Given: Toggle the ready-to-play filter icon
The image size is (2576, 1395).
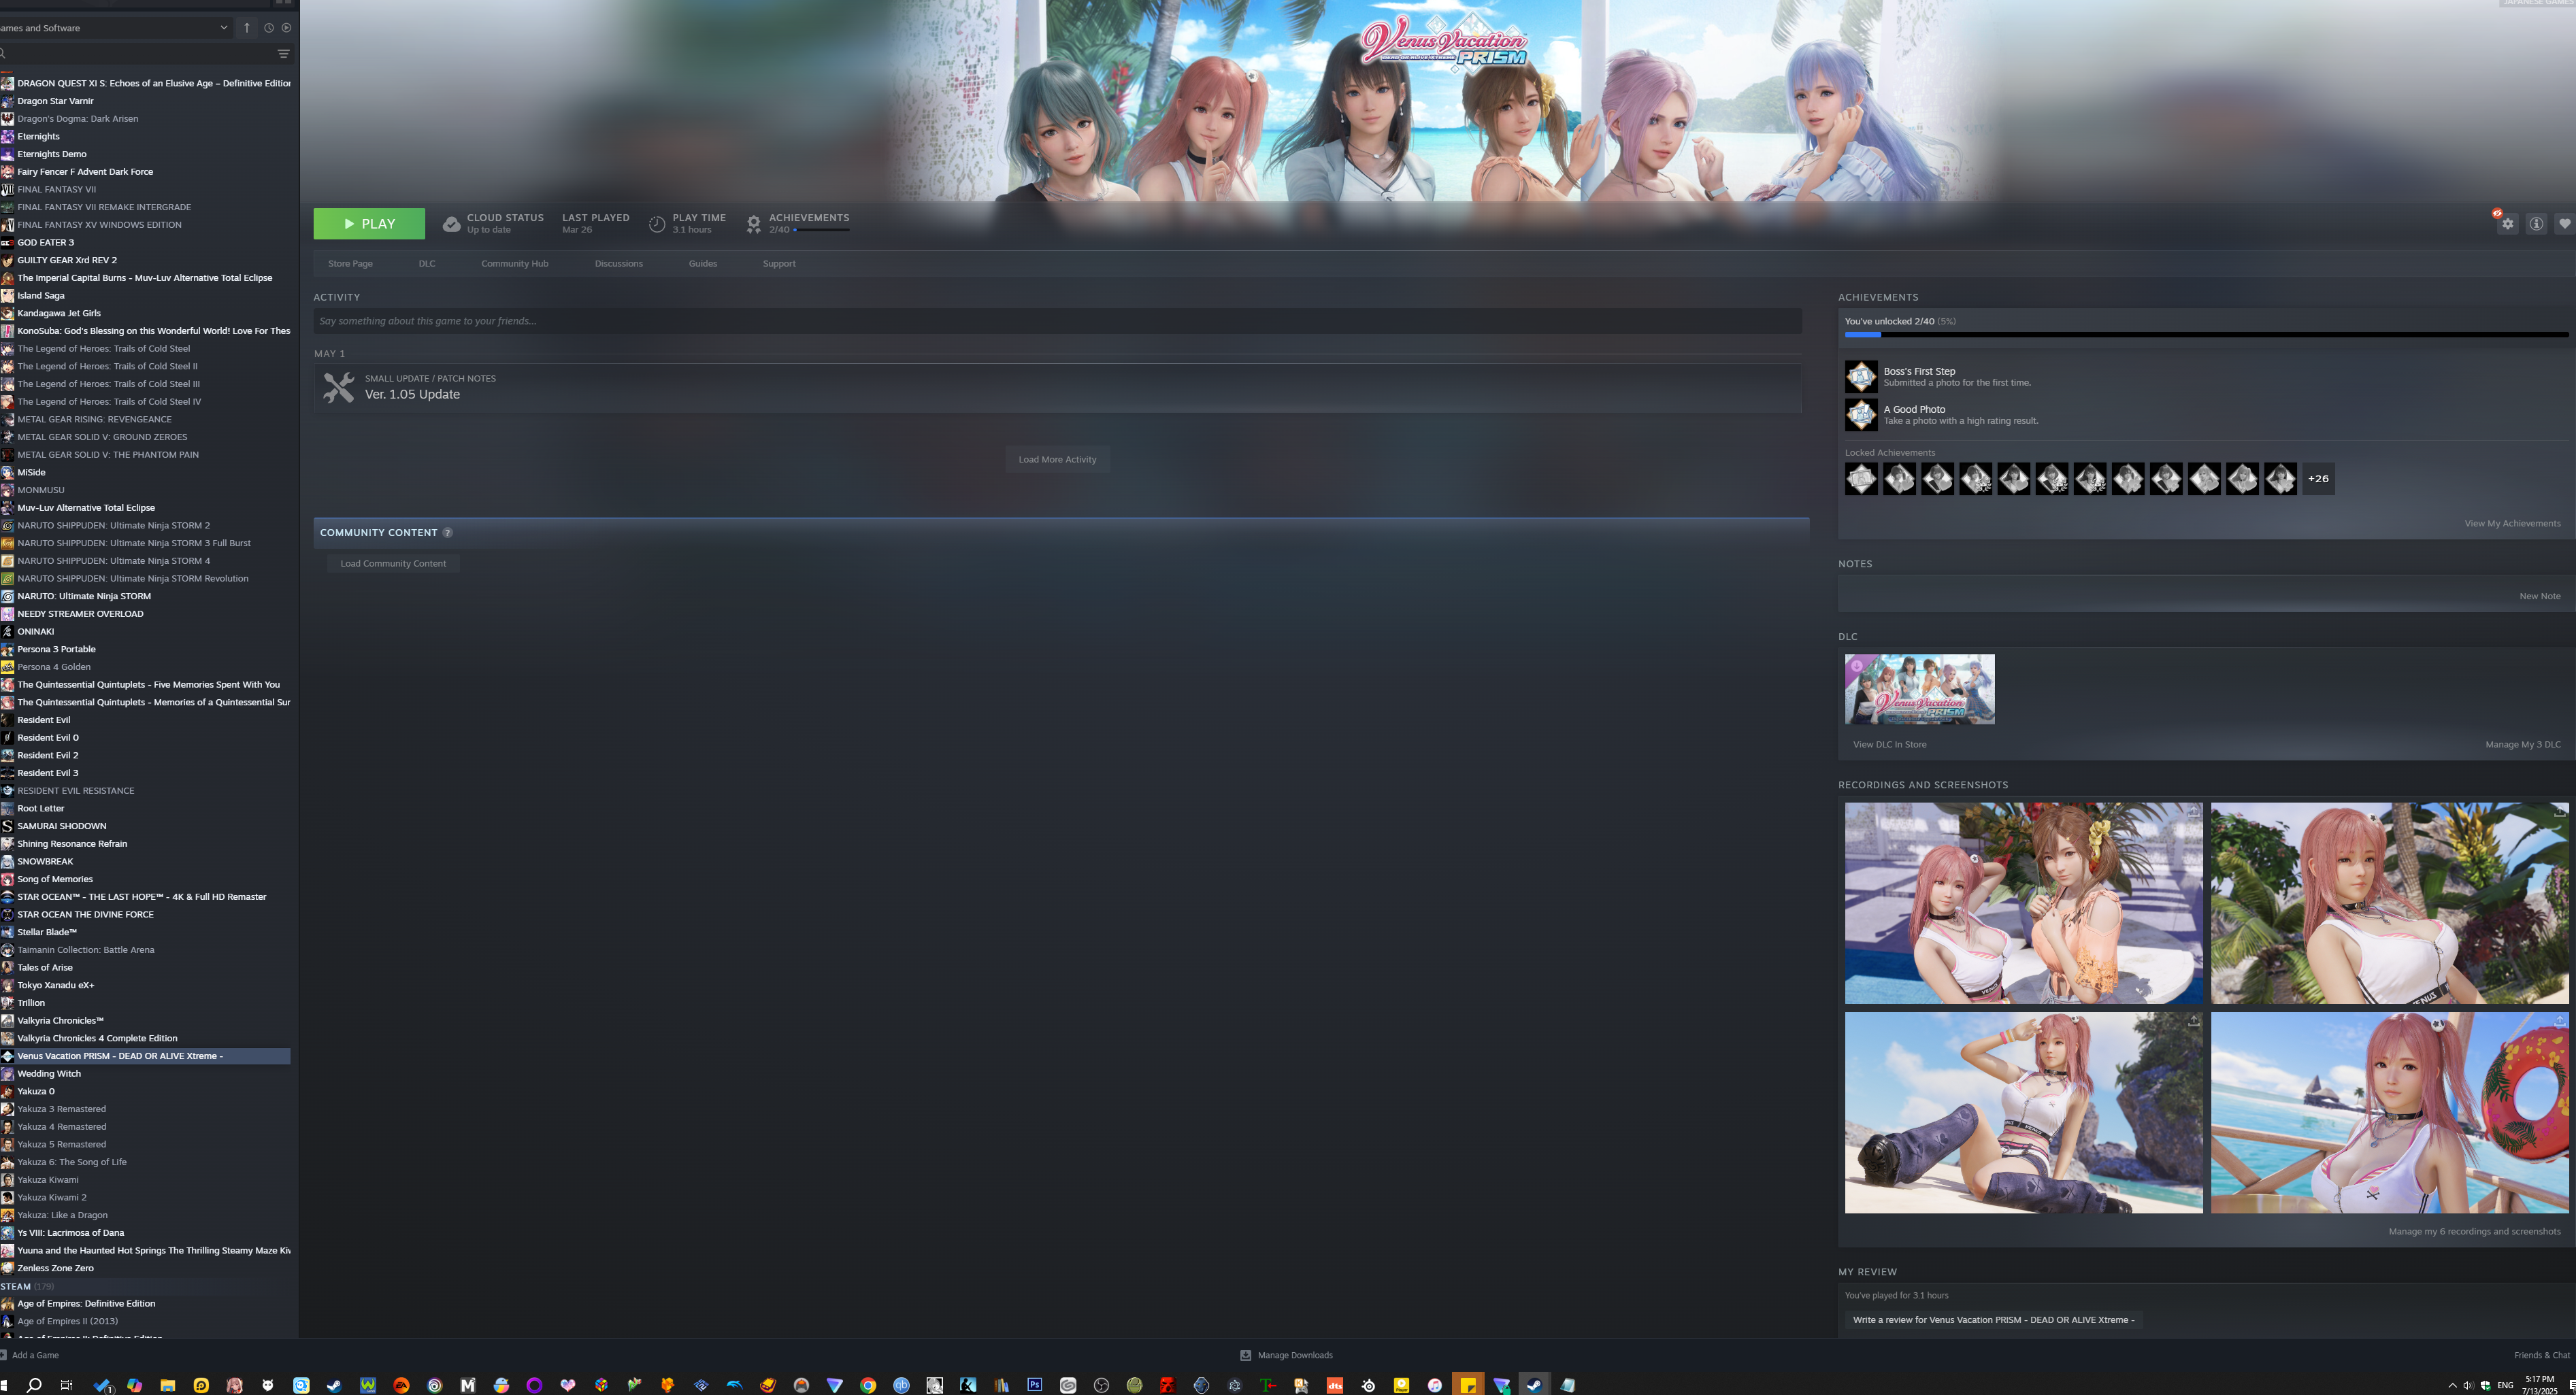Looking at the screenshot, I should coord(286,28).
